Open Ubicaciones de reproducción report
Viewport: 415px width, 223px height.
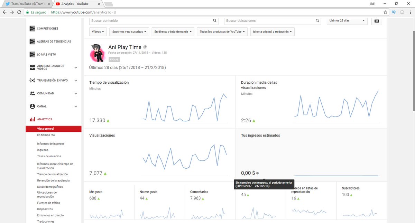(x=47, y=195)
